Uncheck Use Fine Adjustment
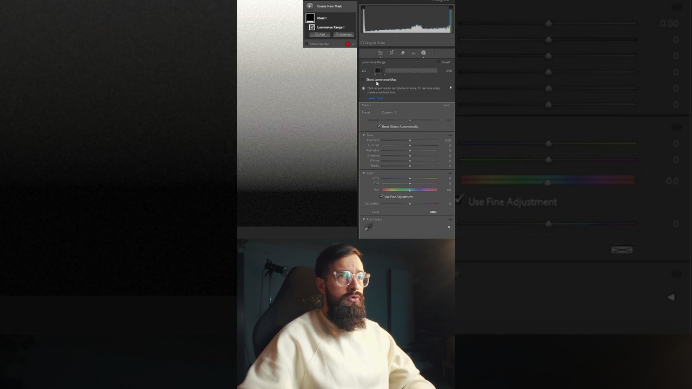This screenshot has height=389, width=692. (x=382, y=197)
